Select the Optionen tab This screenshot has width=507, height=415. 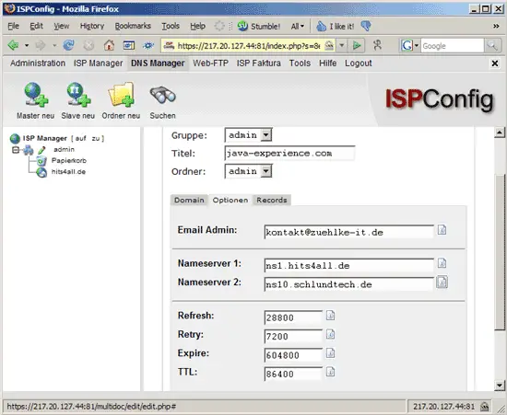(x=230, y=200)
